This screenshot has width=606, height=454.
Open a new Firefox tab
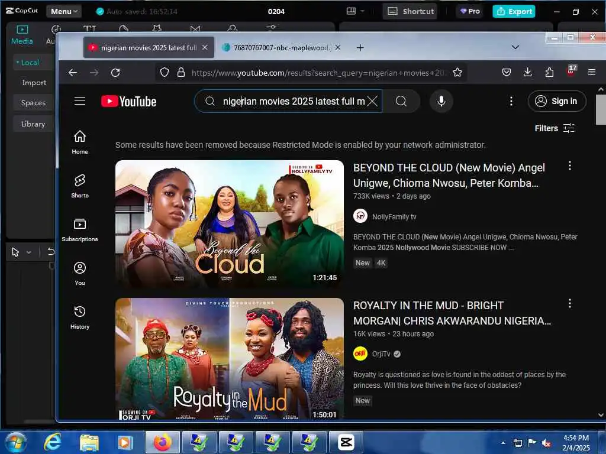pos(360,47)
